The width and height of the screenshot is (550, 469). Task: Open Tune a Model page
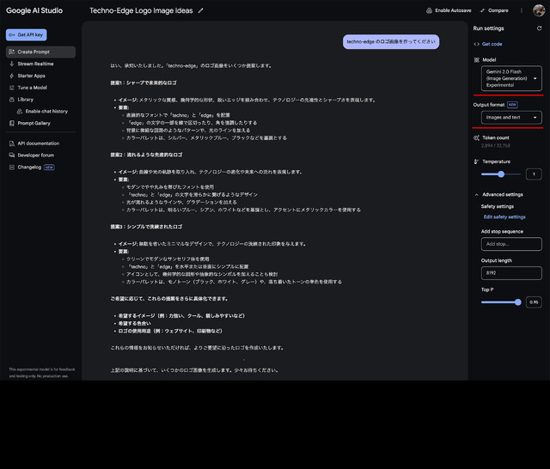point(32,88)
